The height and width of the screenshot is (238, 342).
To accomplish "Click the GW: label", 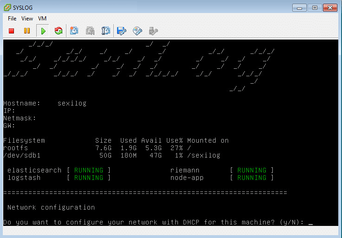I will [9, 126].
